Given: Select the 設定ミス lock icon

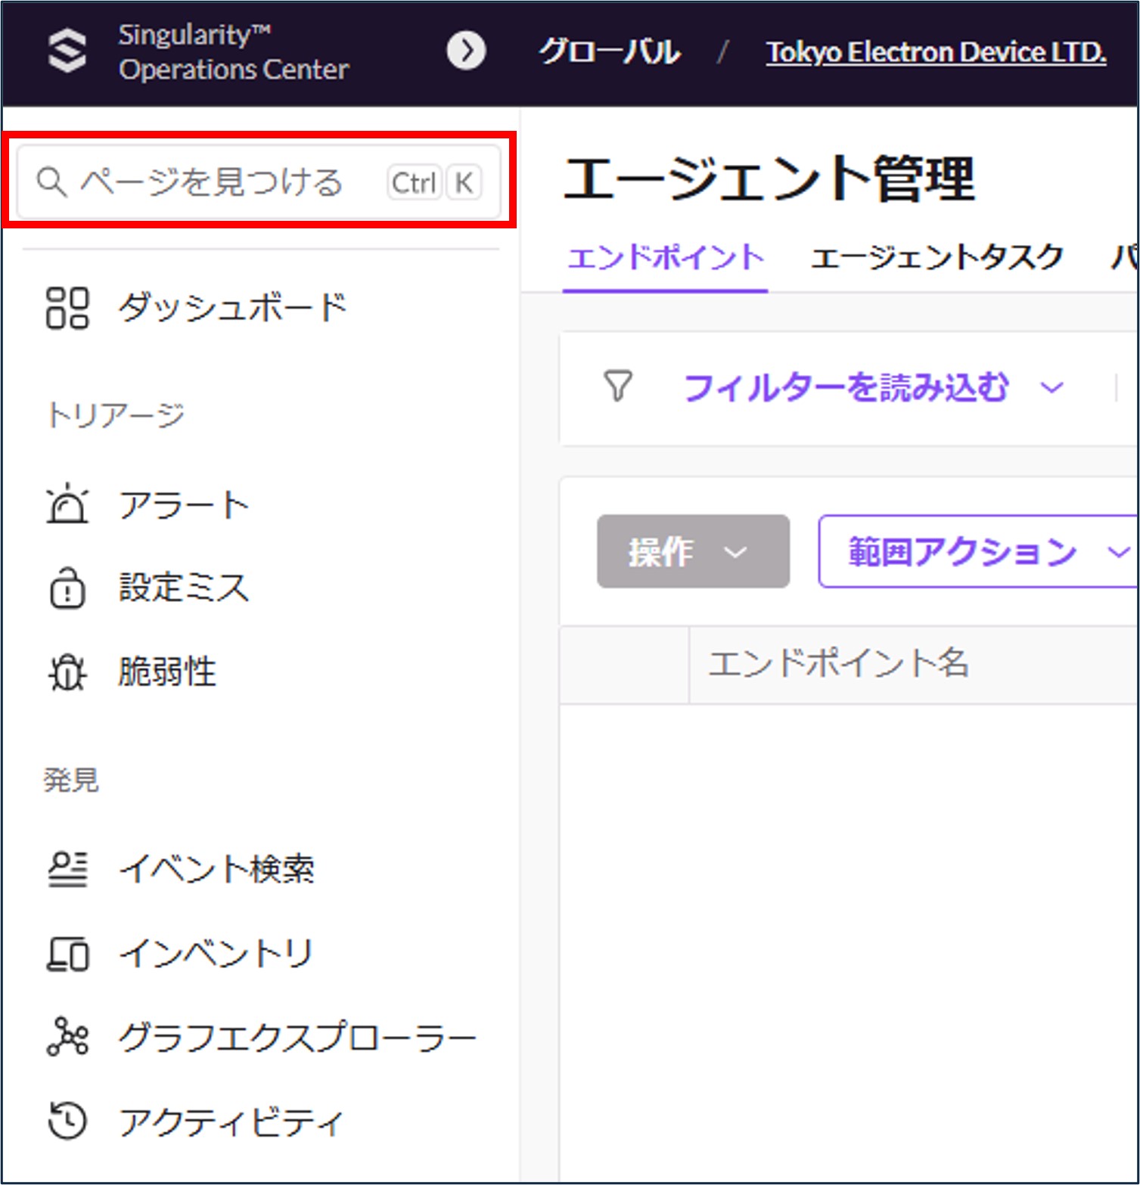Looking at the screenshot, I should [67, 588].
